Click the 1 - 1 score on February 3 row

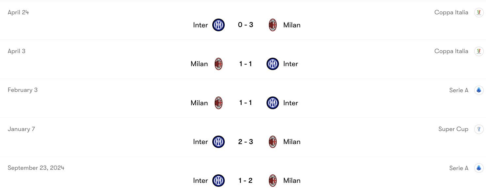pyautogui.click(x=245, y=103)
